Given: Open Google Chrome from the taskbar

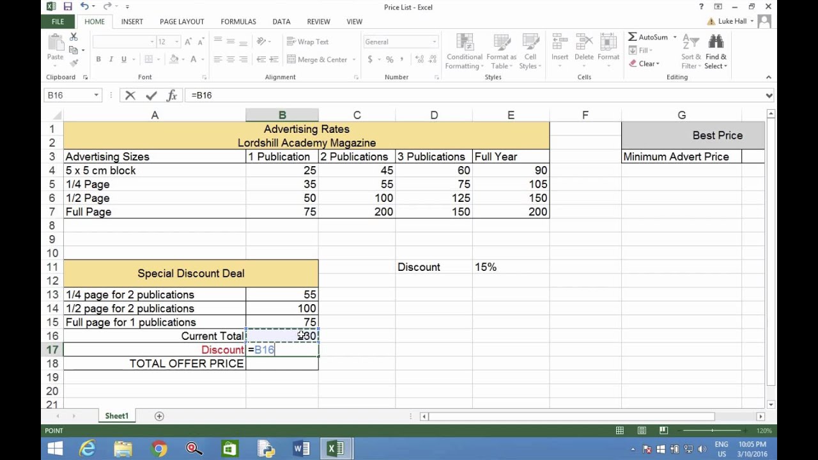Looking at the screenshot, I should click(159, 448).
